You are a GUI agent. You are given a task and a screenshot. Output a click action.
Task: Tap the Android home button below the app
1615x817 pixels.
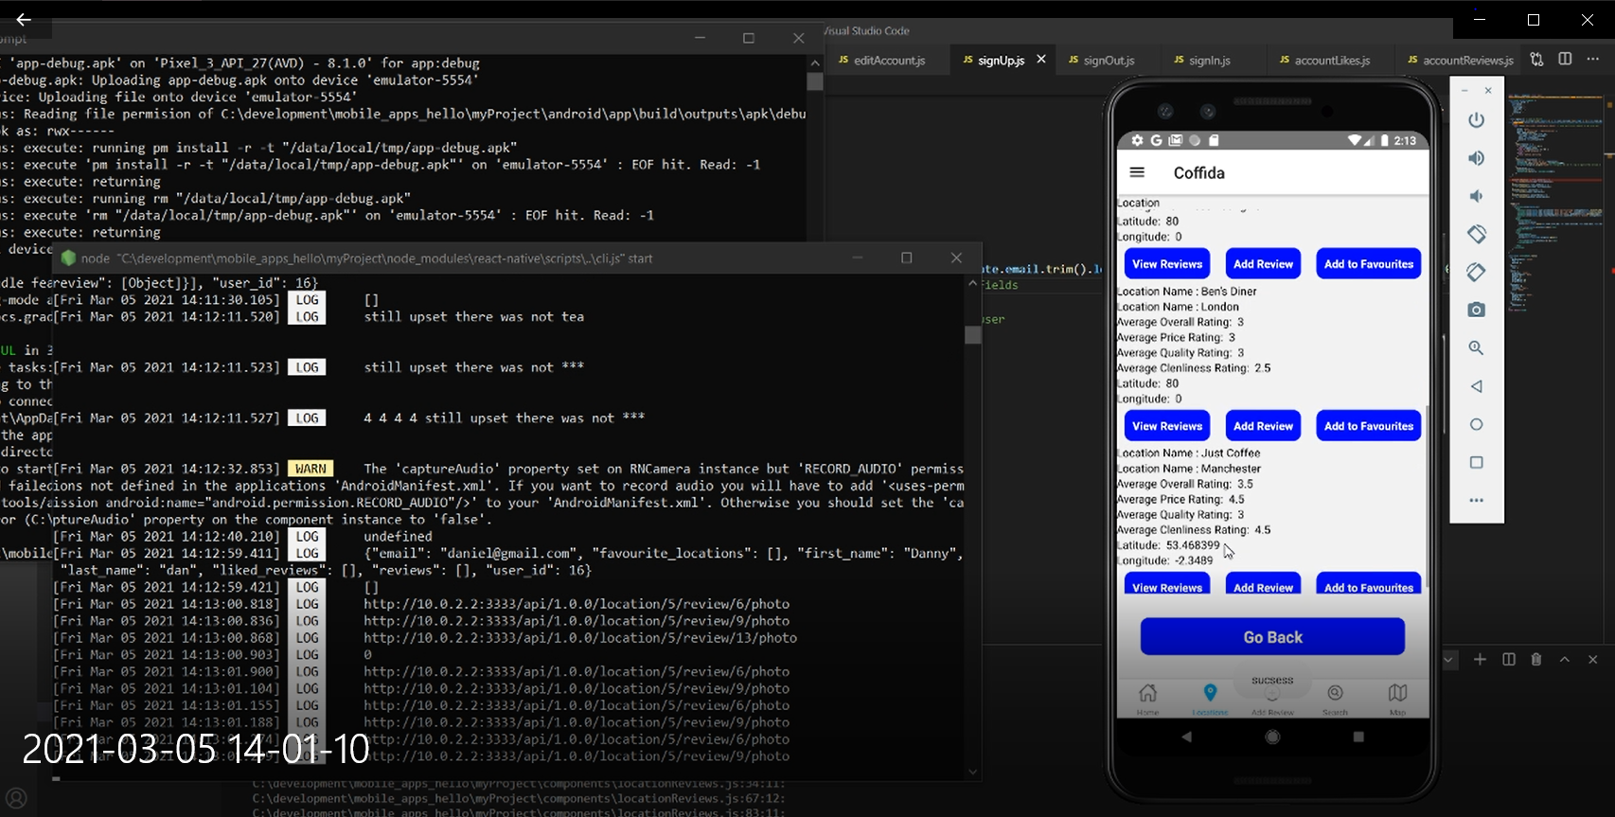[1272, 737]
